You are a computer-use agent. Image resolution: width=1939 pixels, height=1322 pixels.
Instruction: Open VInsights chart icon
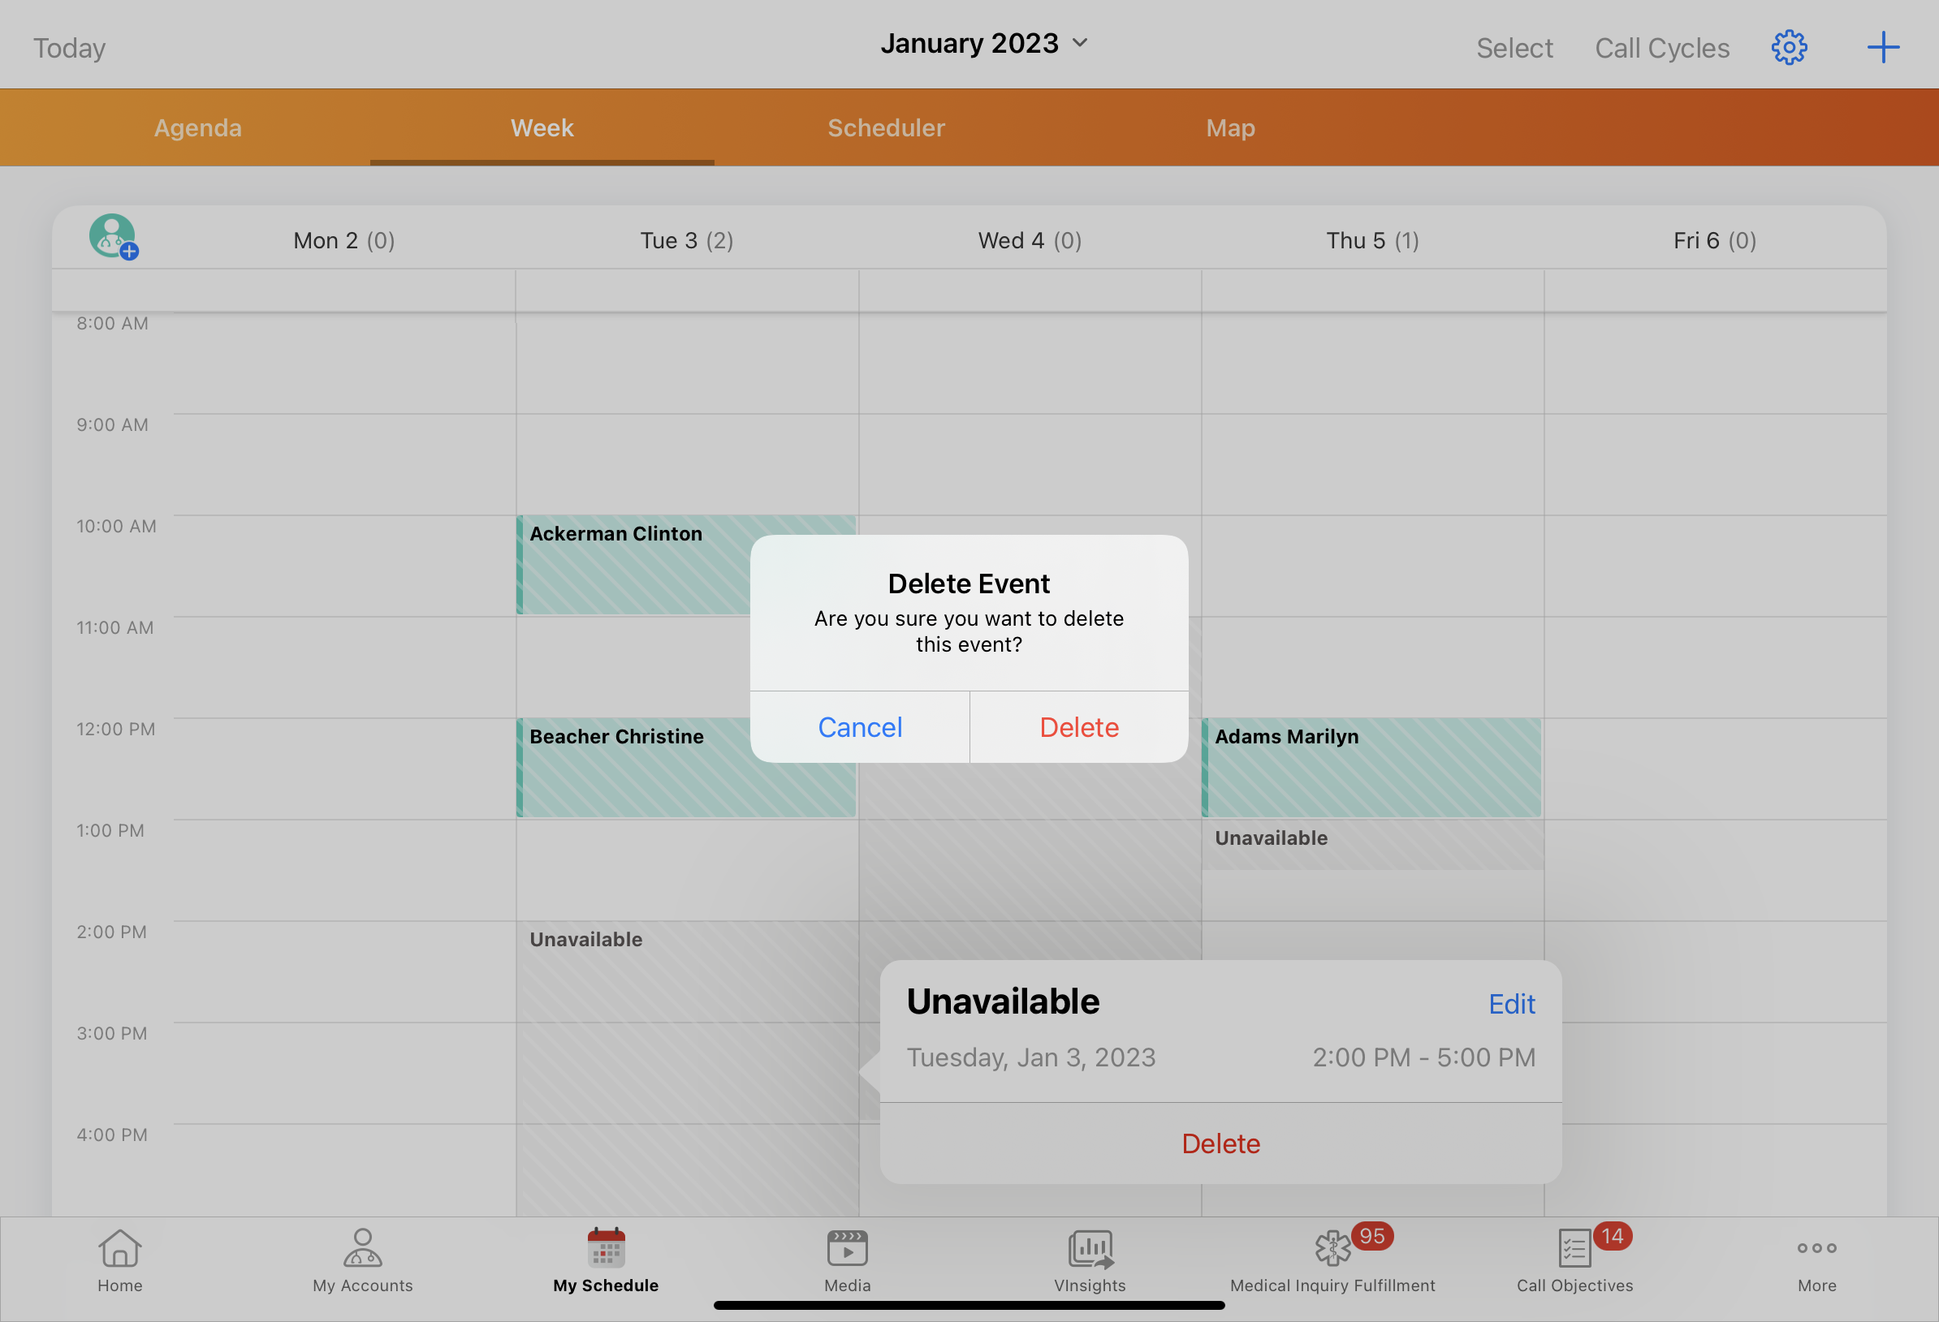tap(1090, 1260)
